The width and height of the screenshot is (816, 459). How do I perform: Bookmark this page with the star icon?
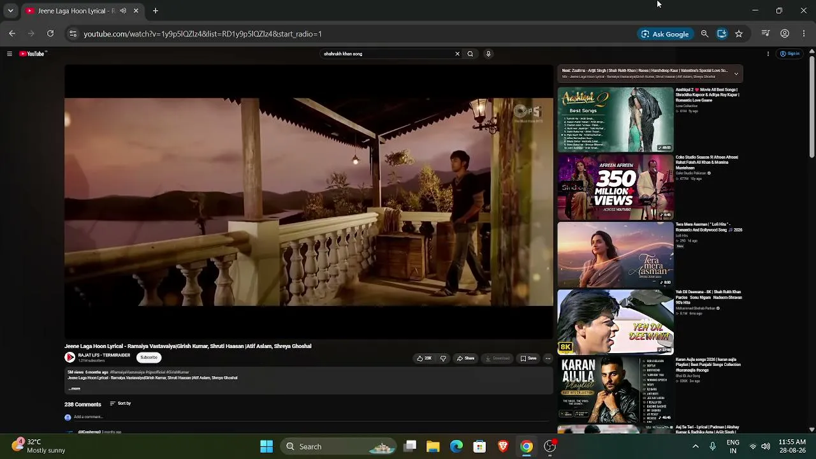[739, 34]
